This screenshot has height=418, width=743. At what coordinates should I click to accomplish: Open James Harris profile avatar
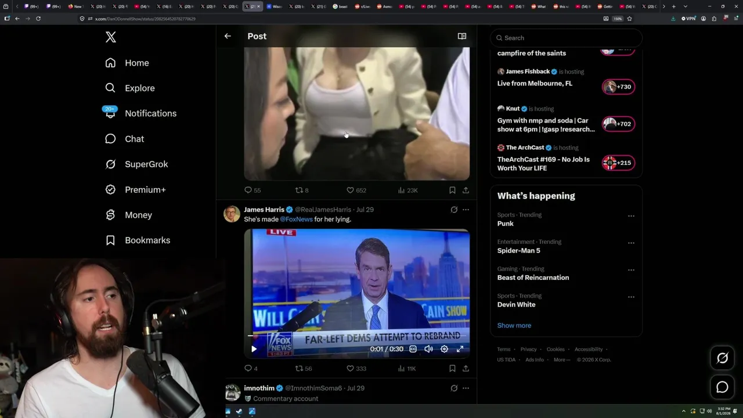tap(232, 214)
